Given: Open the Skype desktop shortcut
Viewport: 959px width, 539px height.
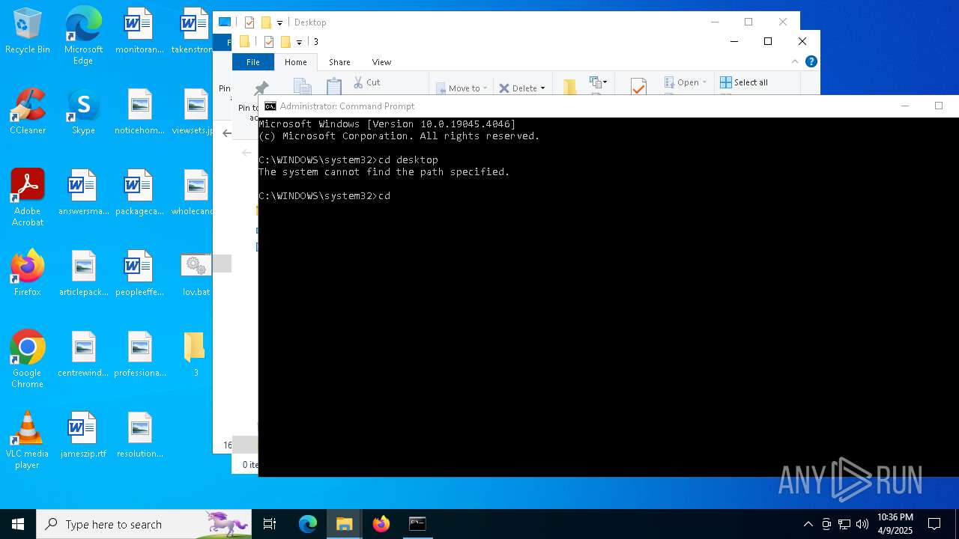Looking at the screenshot, I should (x=83, y=112).
